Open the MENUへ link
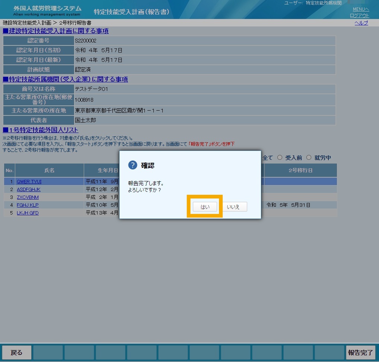 click(x=361, y=9)
